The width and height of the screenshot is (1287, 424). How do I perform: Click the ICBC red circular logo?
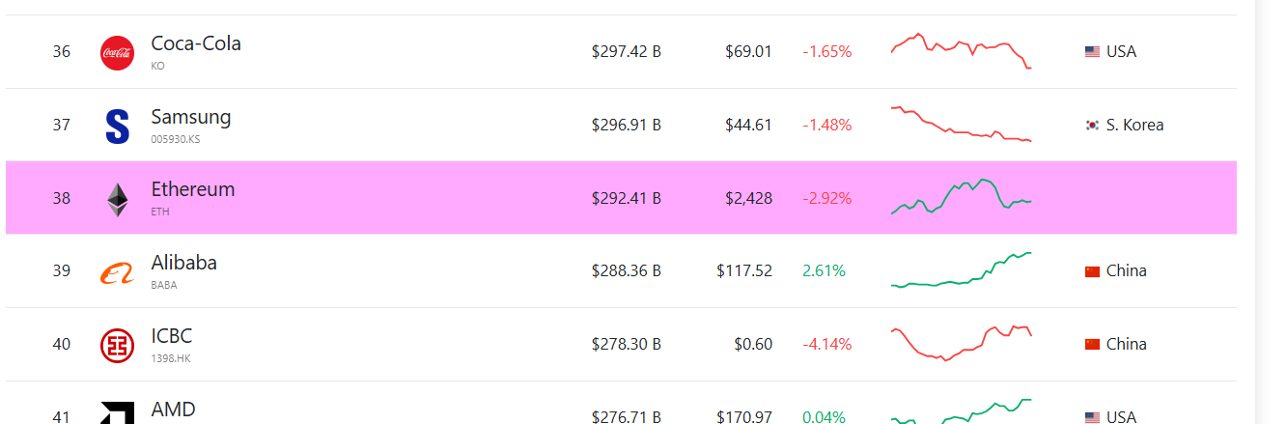(x=118, y=346)
